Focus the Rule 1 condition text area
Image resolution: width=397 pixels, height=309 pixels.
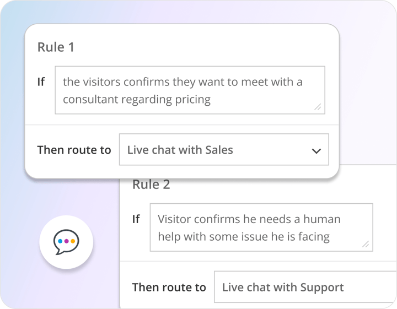point(190,90)
